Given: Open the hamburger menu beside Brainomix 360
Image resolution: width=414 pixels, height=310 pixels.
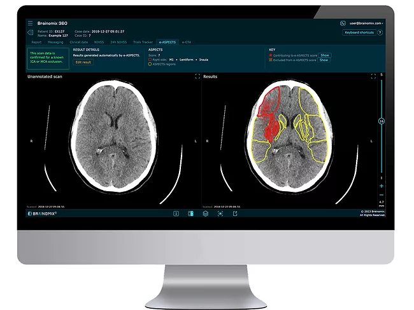Looking at the screenshot, I should pyautogui.click(x=31, y=23).
